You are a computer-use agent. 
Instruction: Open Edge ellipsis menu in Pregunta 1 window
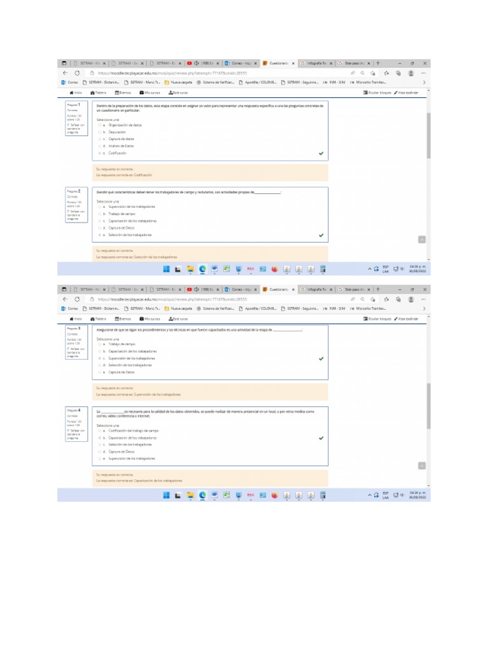click(x=423, y=73)
